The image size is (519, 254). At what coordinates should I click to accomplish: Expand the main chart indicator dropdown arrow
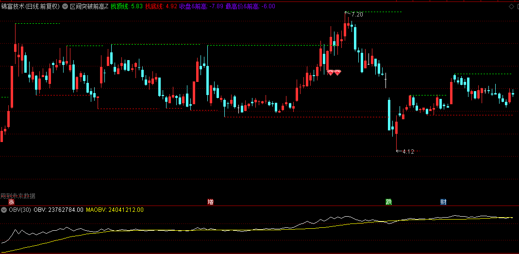point(65,6)
